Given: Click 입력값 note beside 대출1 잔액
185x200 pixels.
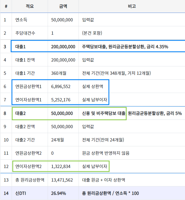Looking at the screenshot, I should click(88, 60).
